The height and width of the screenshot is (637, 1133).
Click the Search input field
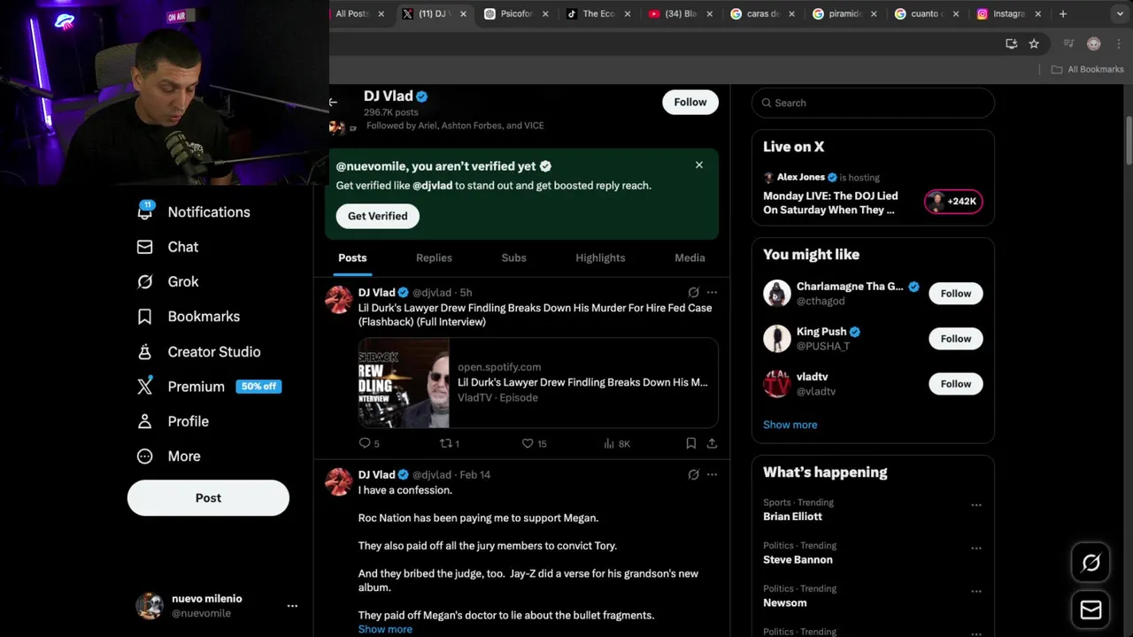coord(873,103)
